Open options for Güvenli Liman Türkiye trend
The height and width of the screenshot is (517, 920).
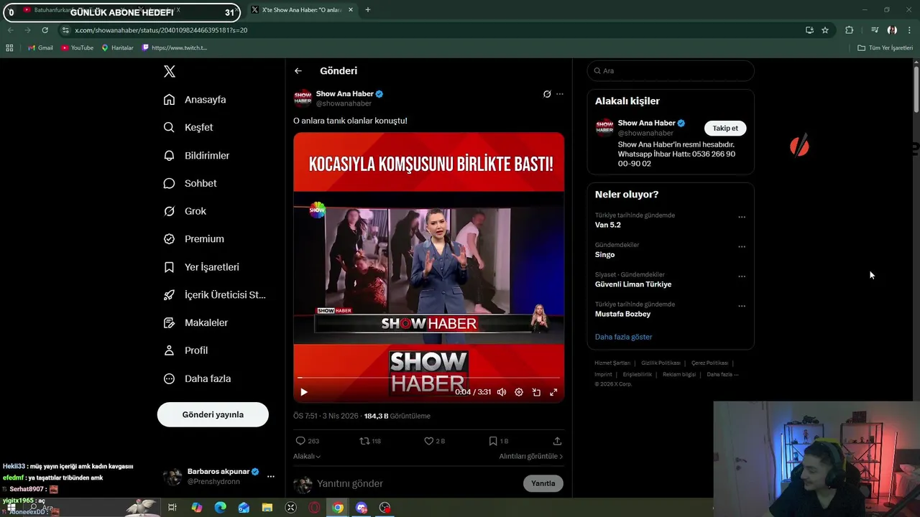742,276
